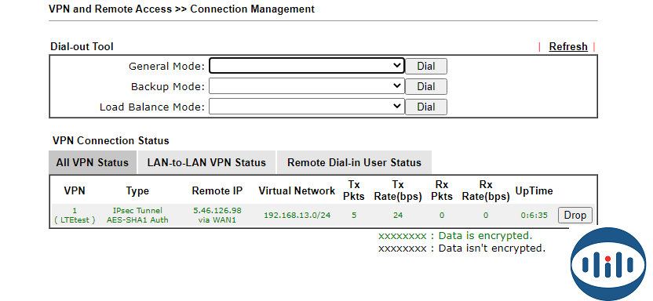This screenshot has height=301, width=653.
Task: Click the LTEtest VPN profile name
Action: click(75, 220)
